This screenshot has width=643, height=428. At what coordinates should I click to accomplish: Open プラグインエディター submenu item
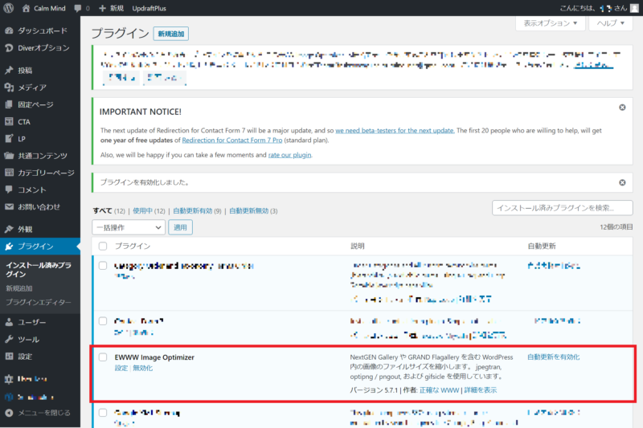coord(38,302)
